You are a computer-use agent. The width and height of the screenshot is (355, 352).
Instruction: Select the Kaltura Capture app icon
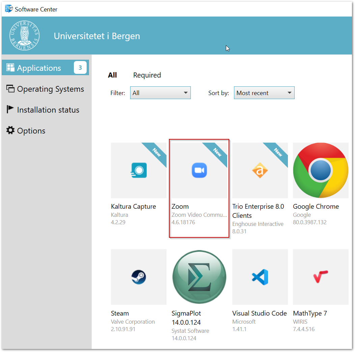(x=139, y=170)
